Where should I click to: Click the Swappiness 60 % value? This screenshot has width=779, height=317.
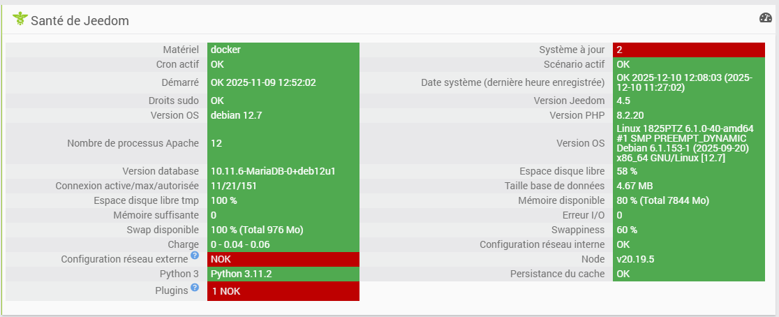[x=689, y=230]
